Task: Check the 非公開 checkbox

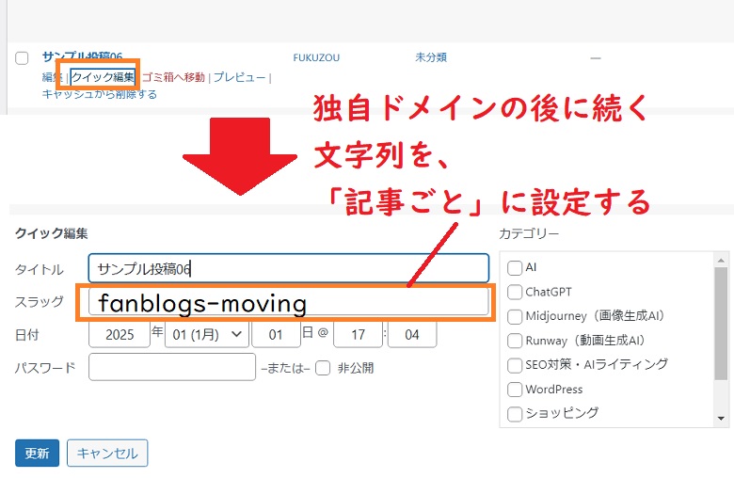Action: coord(323,368)
